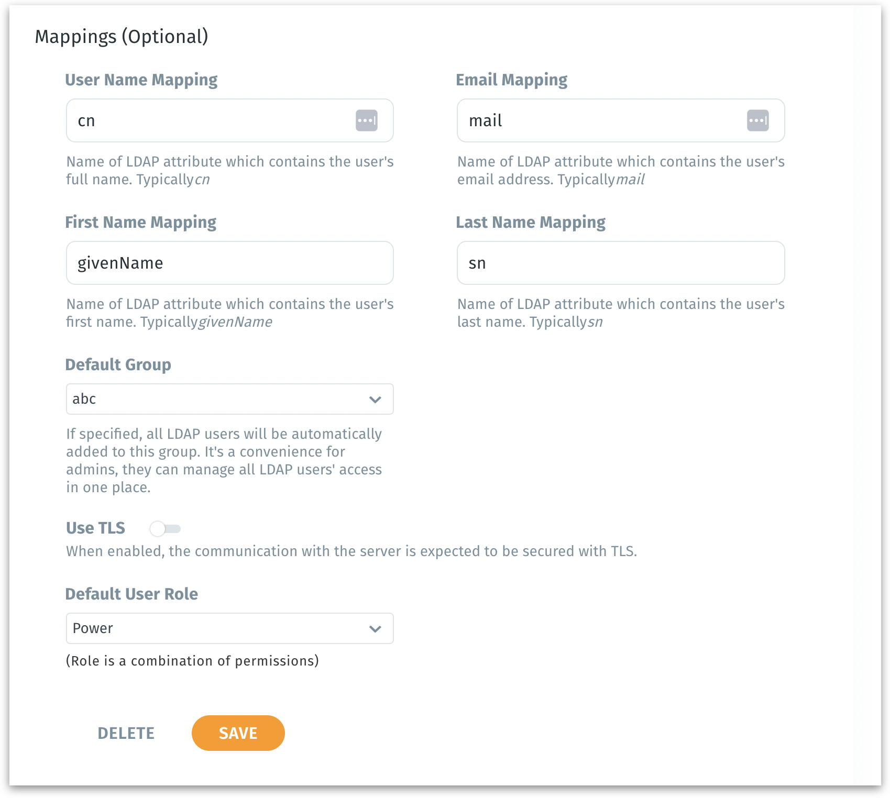Screen dimensions: 890x798
Task: Click the autofill icon in Email Mapping field
Action: (757, 120)
